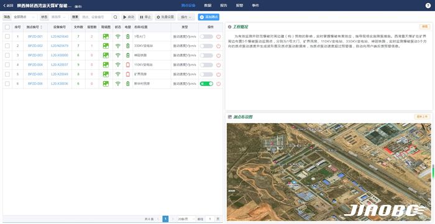Click the 启动 start button
The height and width of the screenshot is (224, 435).
pyautogui.click(x=129, y=17)
